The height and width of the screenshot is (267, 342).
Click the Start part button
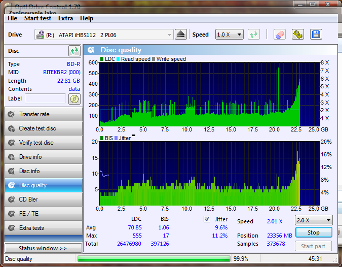click(x=313, y=246)
